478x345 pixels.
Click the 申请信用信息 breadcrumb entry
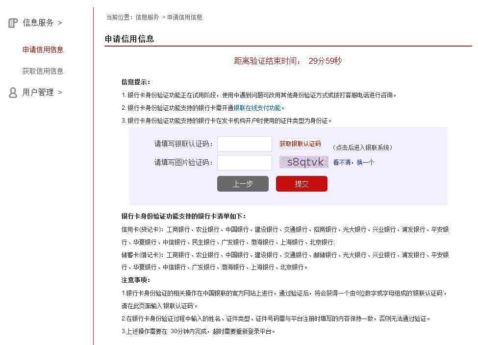point(185,17)
